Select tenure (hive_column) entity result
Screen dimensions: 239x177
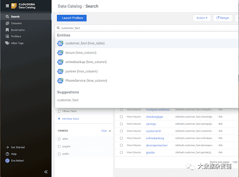(147, 53)
